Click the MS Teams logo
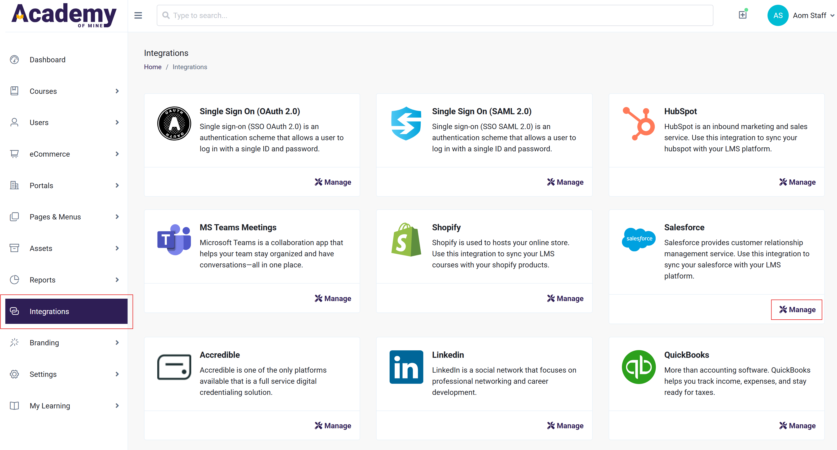 [x=174, y=240]
